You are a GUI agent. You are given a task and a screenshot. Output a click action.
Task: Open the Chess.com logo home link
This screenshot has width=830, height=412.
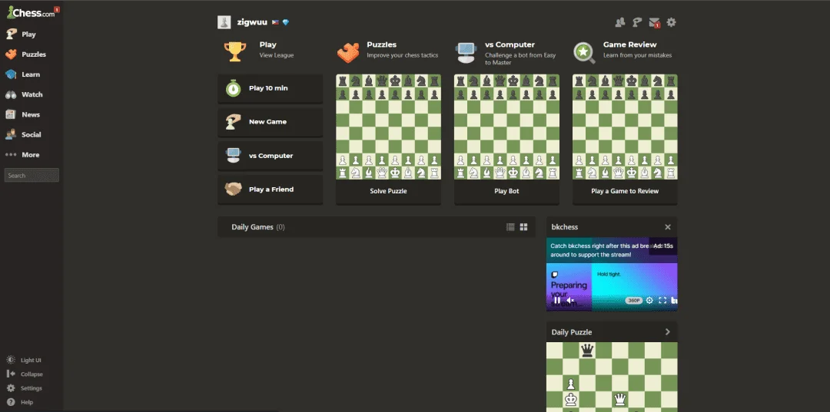[x=31, y=13]
